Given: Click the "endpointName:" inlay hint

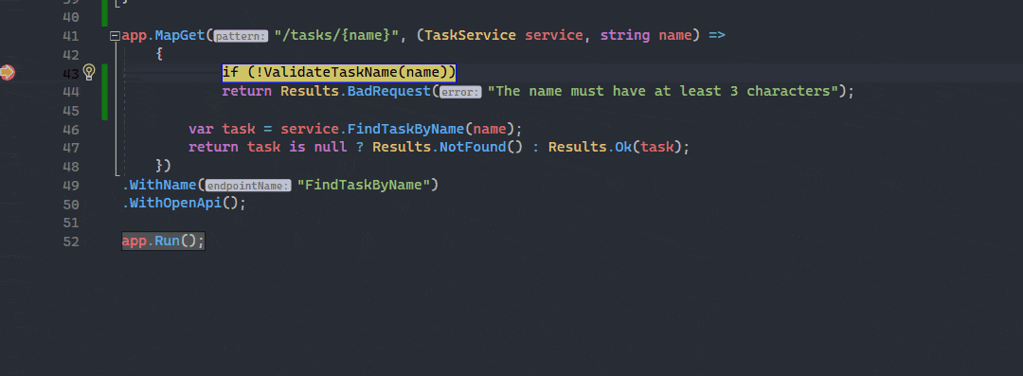Looking at the screenshot, I should pos(248,186).
